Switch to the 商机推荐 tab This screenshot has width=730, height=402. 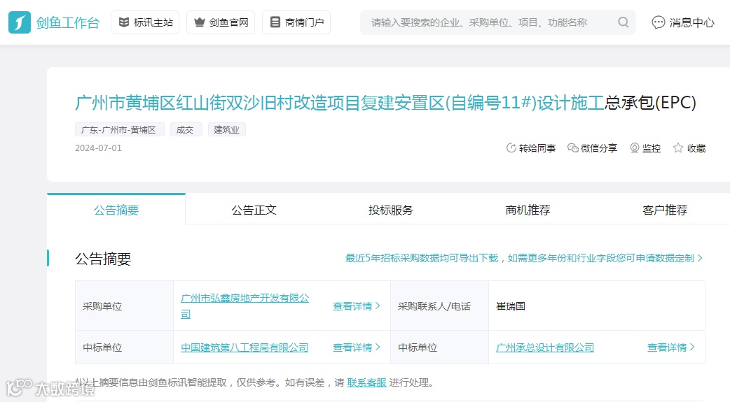coord(528,210)
